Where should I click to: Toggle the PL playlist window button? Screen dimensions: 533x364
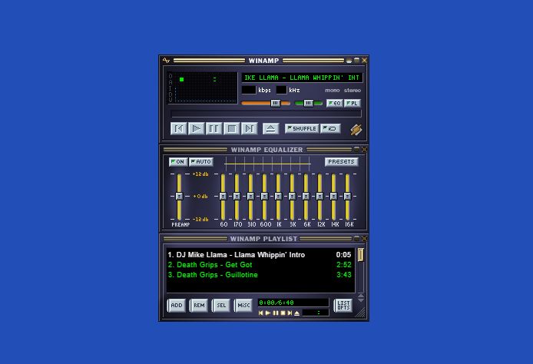(353, 103)
